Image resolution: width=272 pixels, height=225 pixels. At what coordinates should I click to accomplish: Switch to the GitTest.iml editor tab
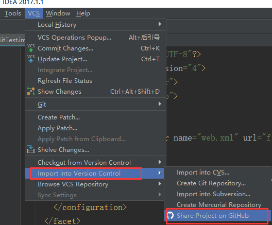pyautogui.click(x=12, y=40)
